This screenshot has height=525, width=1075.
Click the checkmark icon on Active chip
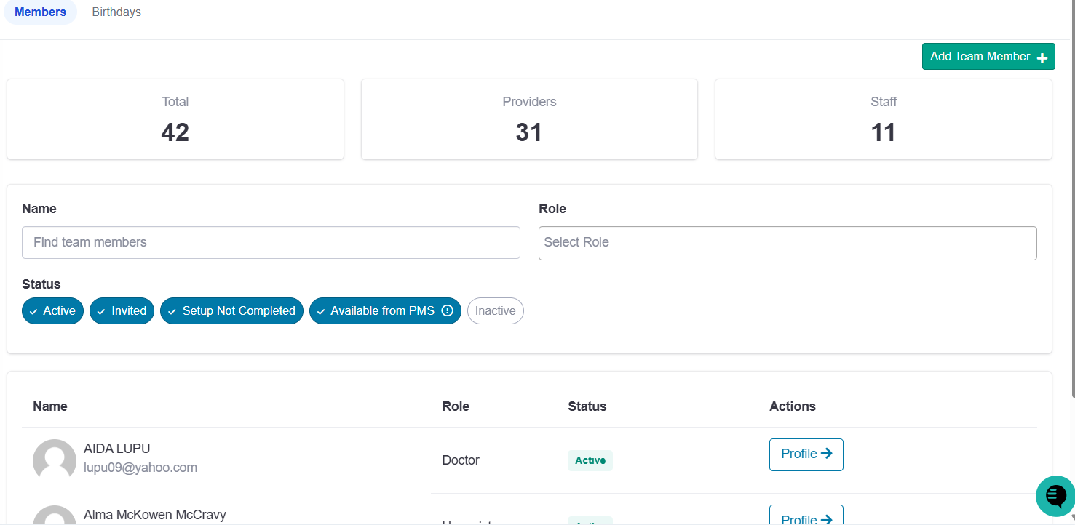[33, 311]
